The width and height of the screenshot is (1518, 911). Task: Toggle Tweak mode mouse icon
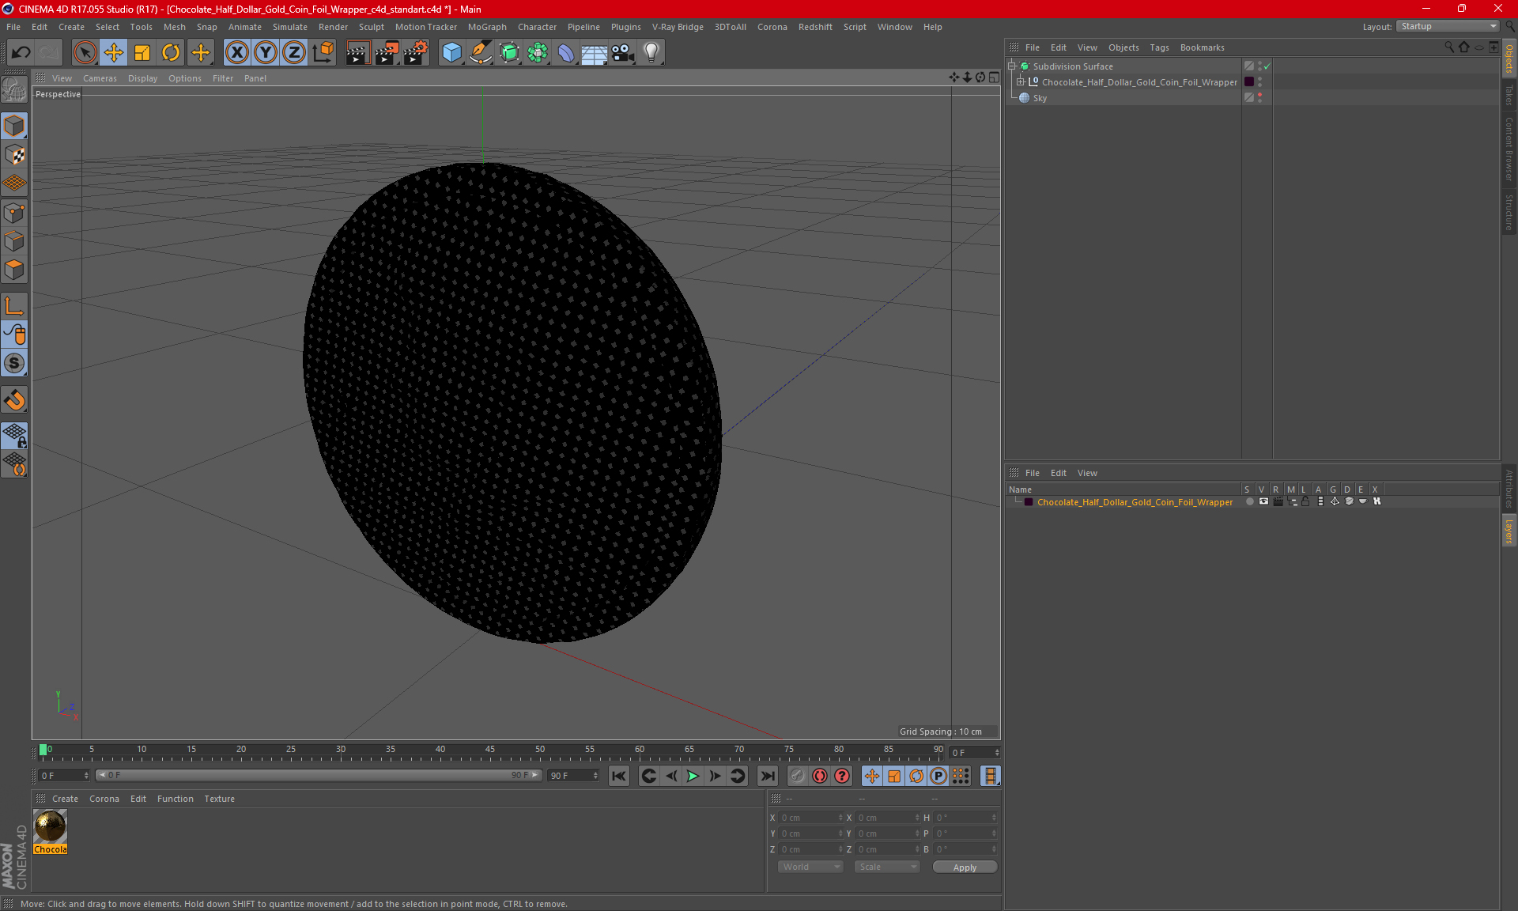click(14, 335)
